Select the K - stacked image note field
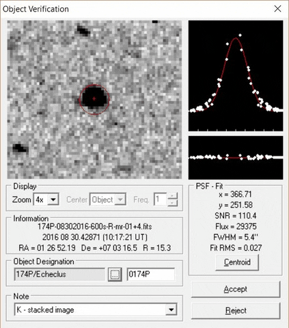Viewport: 289px width, 328px height. (90, 310)
